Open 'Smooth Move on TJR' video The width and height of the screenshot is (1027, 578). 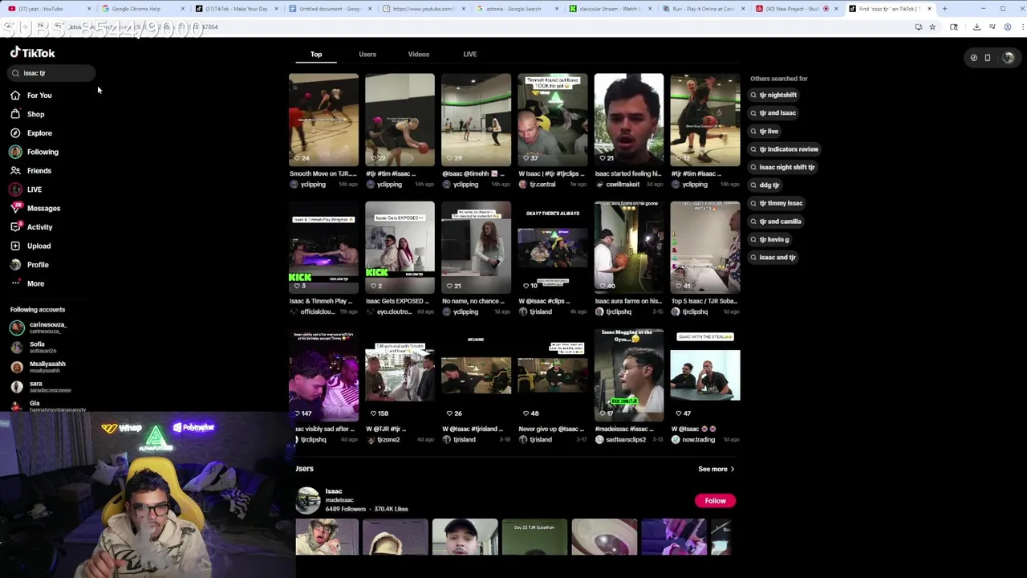coord(323,120)
